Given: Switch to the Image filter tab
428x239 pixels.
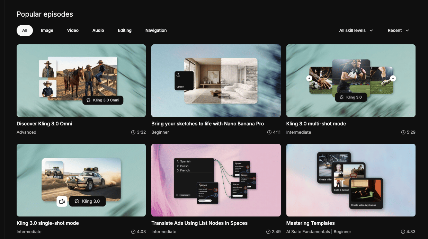Looking at the screenshot, I should [x=47, y=30].
